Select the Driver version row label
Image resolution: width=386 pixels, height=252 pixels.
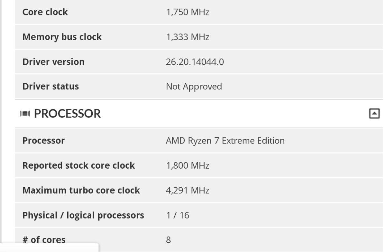53,61
